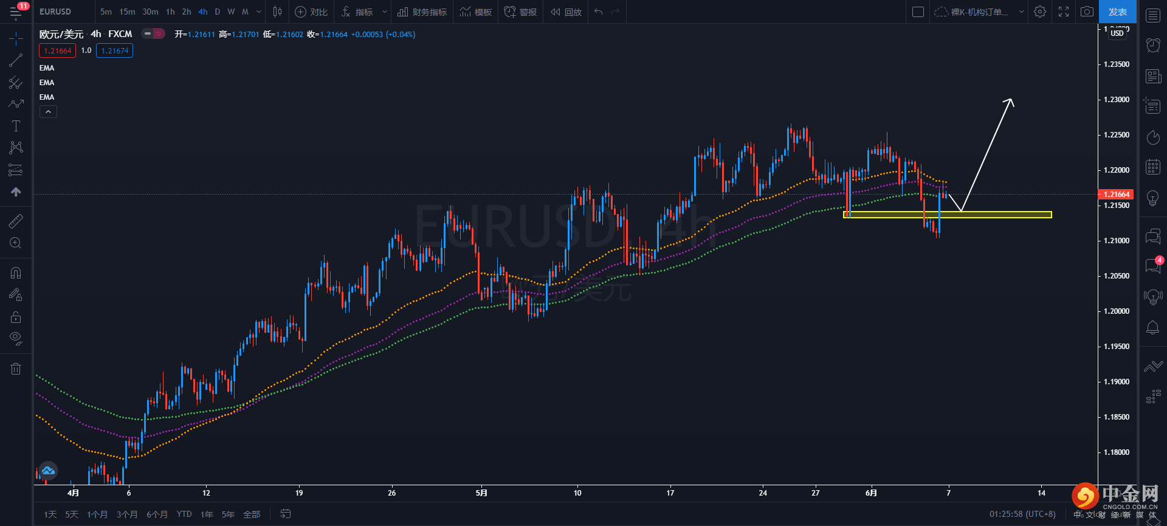This screenshot has width=1167, height=526.
Task: Toggle hide all drawings eye icon
Action: click(x=16, y=338)
